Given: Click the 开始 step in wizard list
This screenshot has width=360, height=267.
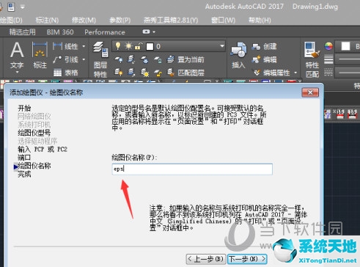Looking at the screenshot, I should [x=24, y=108].
